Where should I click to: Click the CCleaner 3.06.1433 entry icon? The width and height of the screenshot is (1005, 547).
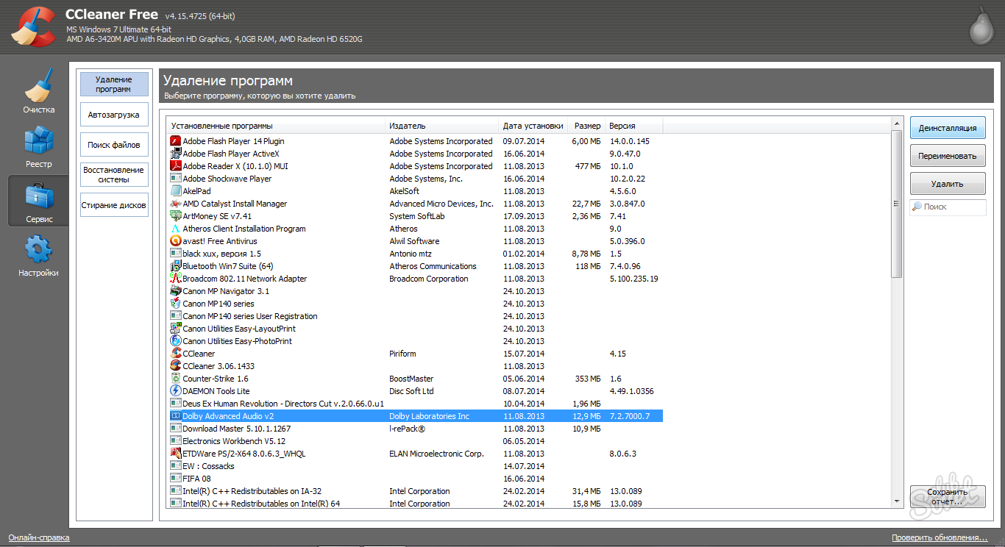click(x=176, y=366)
